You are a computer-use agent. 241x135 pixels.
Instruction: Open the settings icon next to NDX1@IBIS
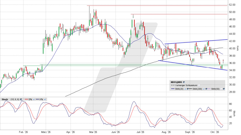tap(184, 82)
